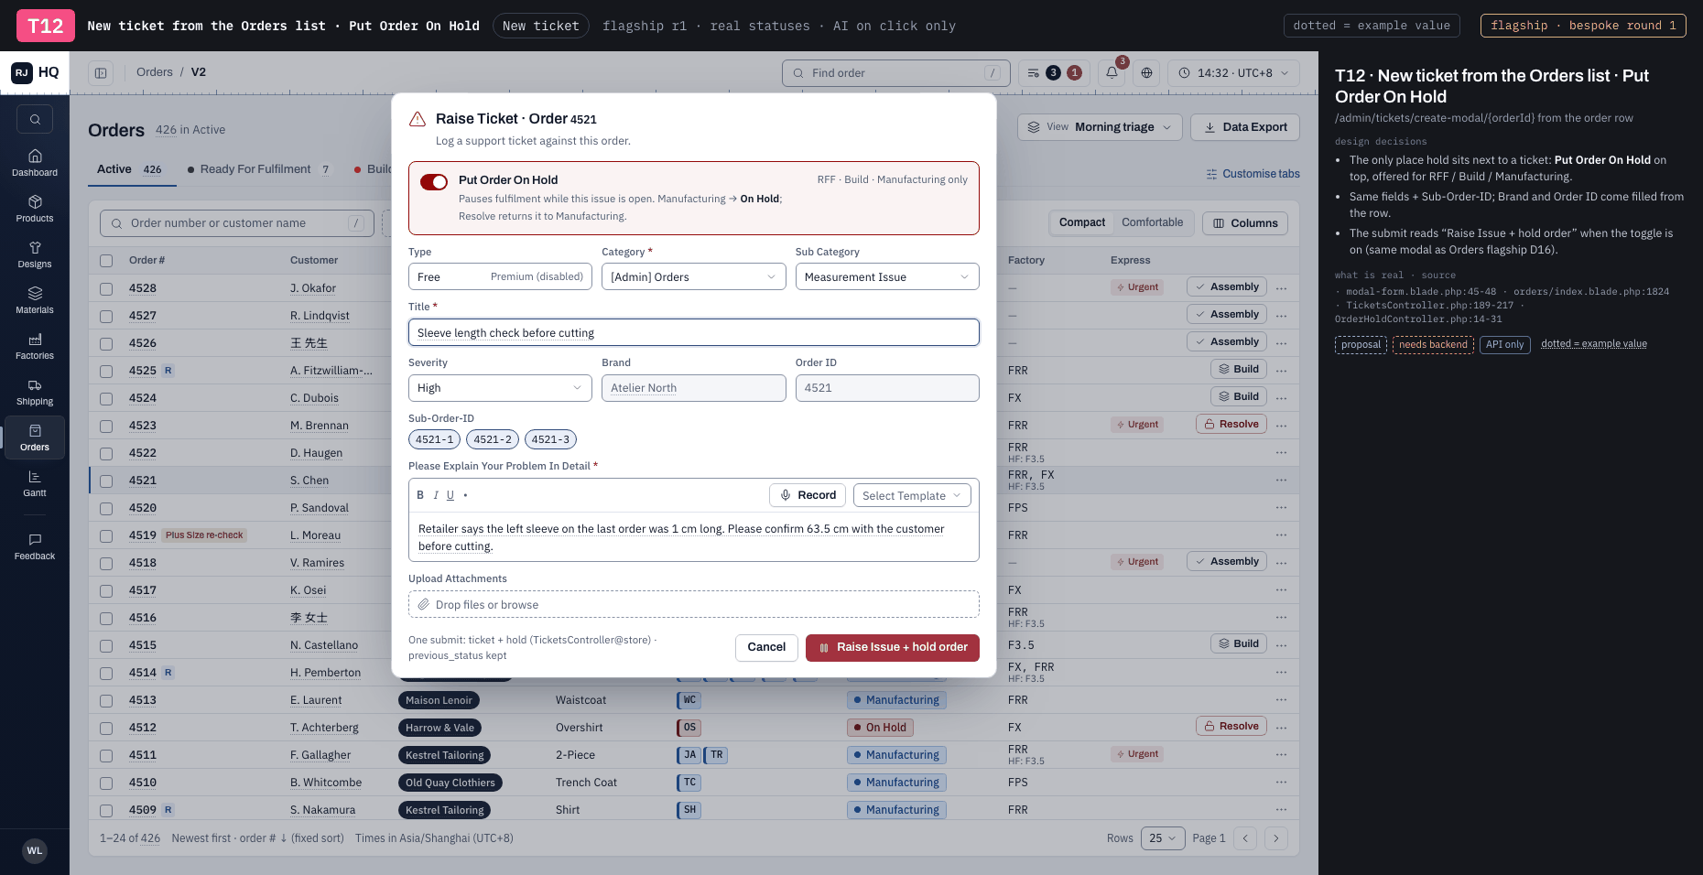
Task: Click the Cancel button
Action: pos(766,647)
